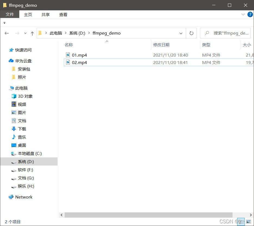Sort by the 类型 column header

(206, 45)
